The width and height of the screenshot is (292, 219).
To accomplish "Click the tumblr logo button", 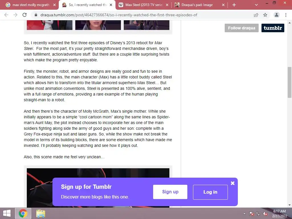I will (x=273, y=28).
